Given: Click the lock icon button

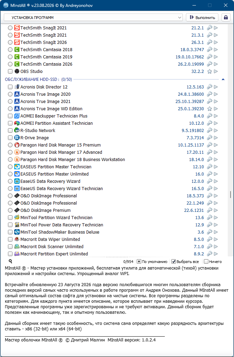Looking at the screenshot, I should click(x=226, y=18).
